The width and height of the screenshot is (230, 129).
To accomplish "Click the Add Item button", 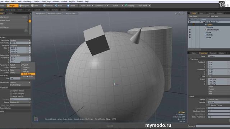I will 220,16.
